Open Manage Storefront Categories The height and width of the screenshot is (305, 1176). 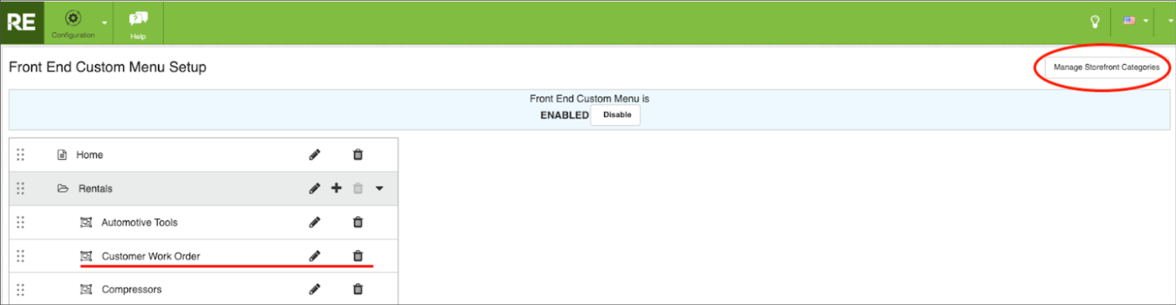click(1106, 67)
